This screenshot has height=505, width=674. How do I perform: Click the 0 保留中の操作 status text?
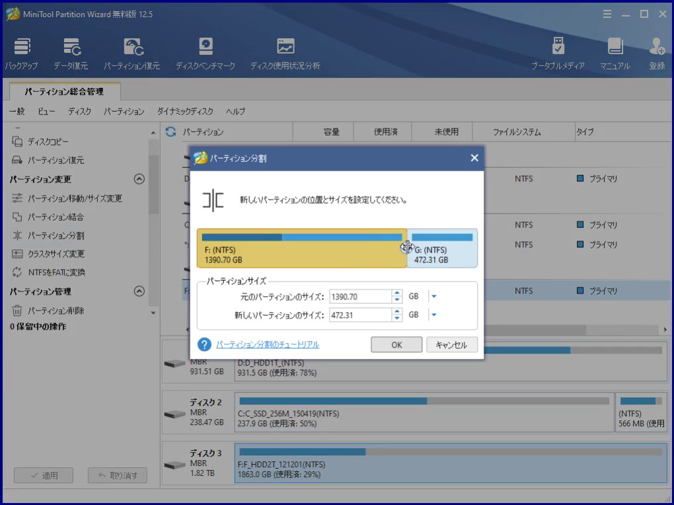coord(38,327)
